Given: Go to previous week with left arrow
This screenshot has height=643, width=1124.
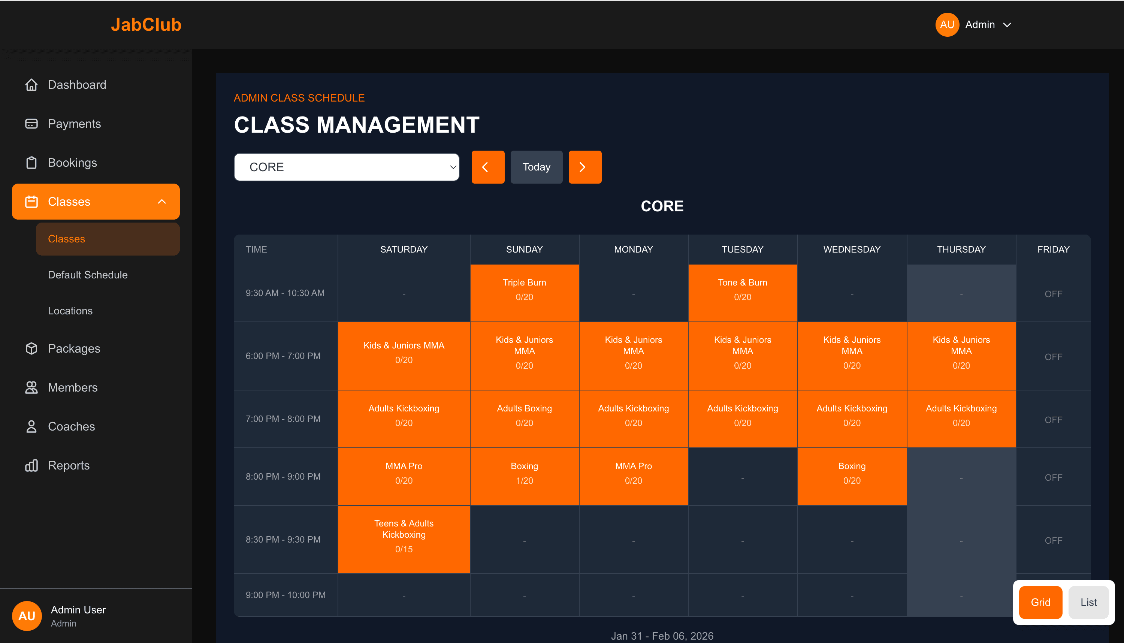Looking at the screenshot, I should (487, 167).
